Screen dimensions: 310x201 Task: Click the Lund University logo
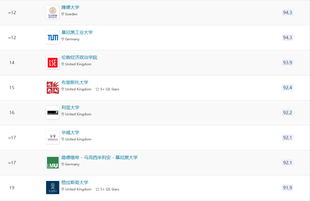[x=53, y=13]
